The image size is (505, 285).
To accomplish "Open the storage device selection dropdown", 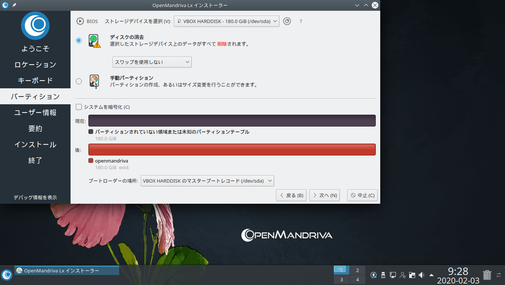I will (x=226, y=21).
